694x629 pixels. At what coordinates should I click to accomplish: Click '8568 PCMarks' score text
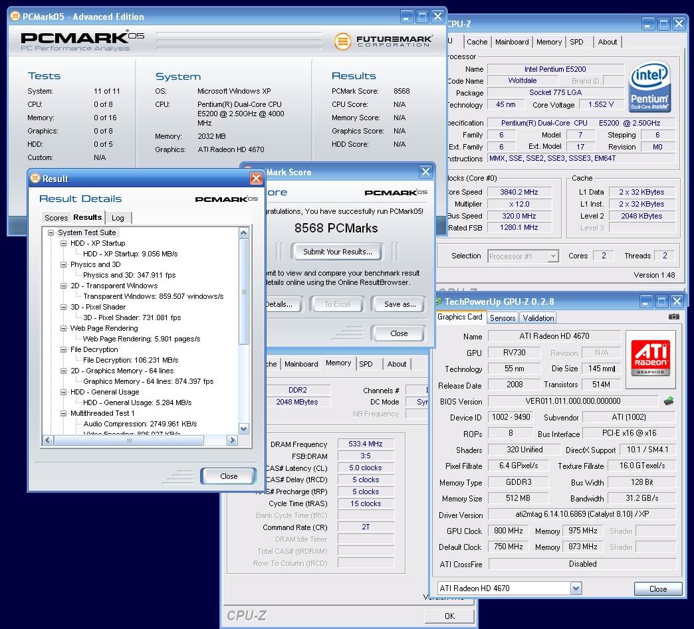coord(336,228)
